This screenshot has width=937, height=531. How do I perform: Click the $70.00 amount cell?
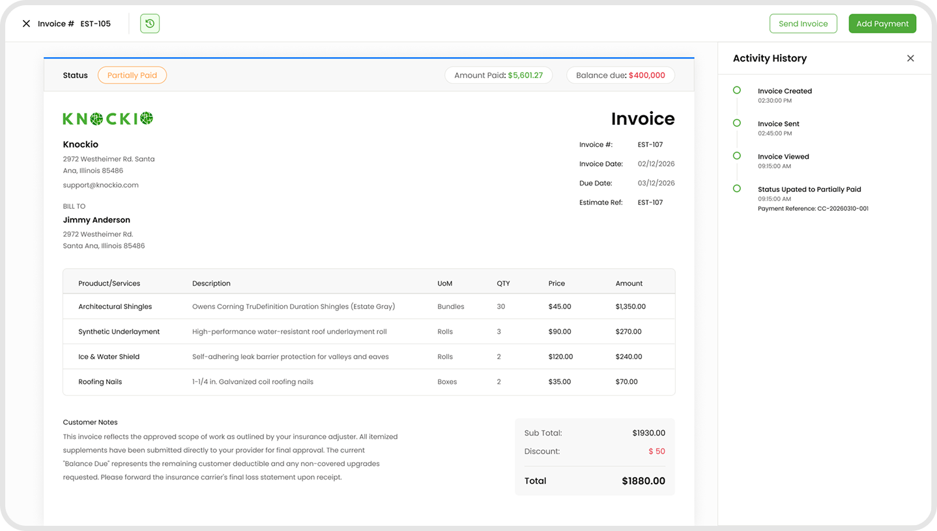[x=627, y=382]
